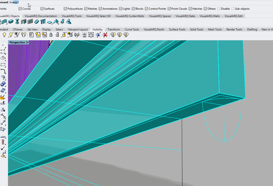Select the Rectangle tool in left sidebar
Viewport: 273px width, 186px height.
point(3,64)
